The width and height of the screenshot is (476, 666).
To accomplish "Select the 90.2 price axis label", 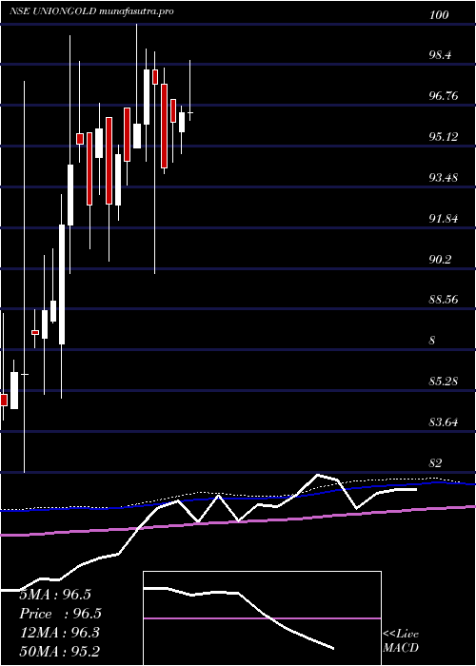I will [x=440, y=260].
